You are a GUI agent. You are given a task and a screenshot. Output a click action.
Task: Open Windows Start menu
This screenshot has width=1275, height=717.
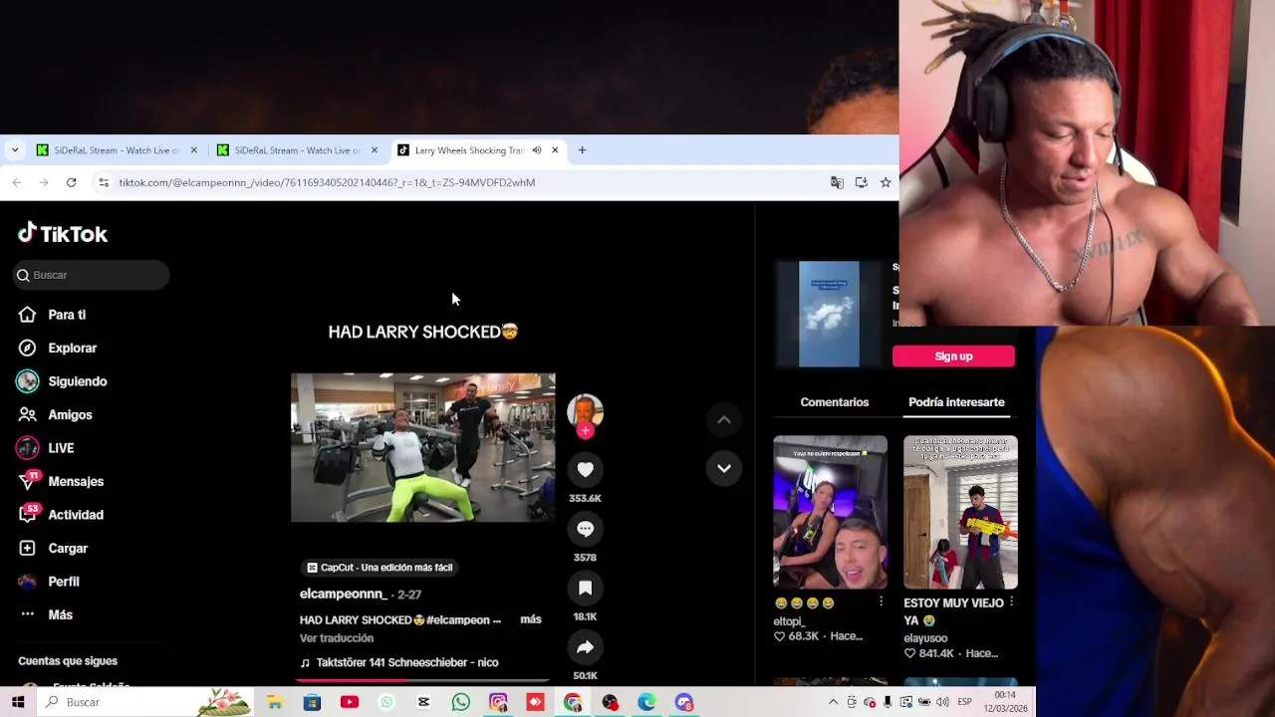pos(18,702)
